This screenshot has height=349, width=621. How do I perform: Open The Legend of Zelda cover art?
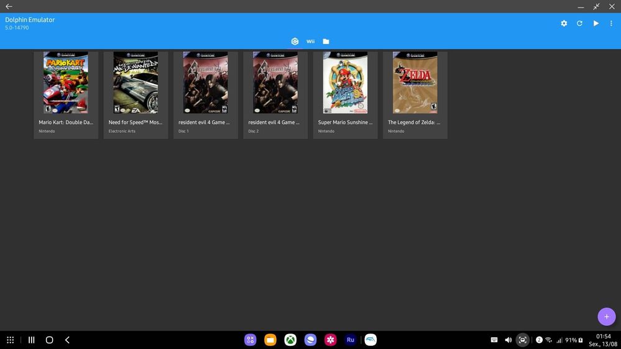415,83
